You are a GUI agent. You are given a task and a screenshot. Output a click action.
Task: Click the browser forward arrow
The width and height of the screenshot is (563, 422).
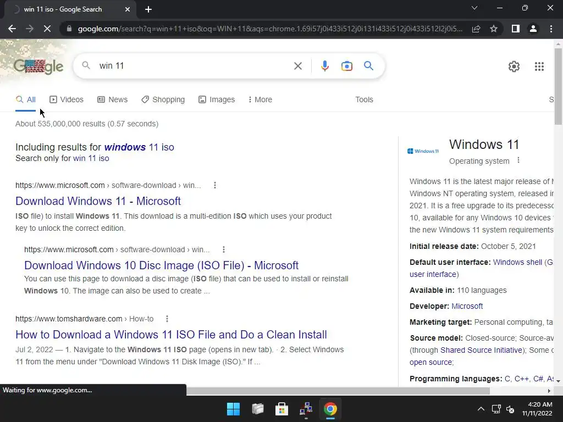click(30, 29)
